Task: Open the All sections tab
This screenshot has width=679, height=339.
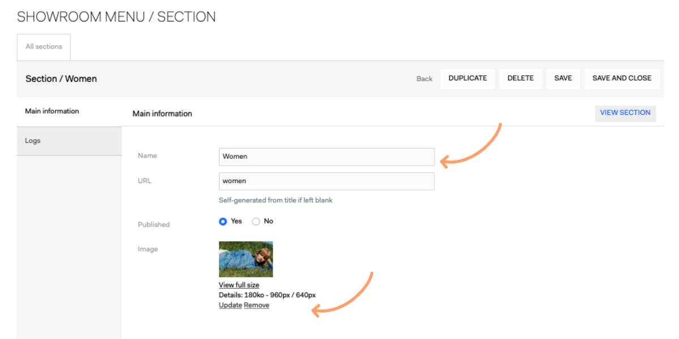Action: 44,47
